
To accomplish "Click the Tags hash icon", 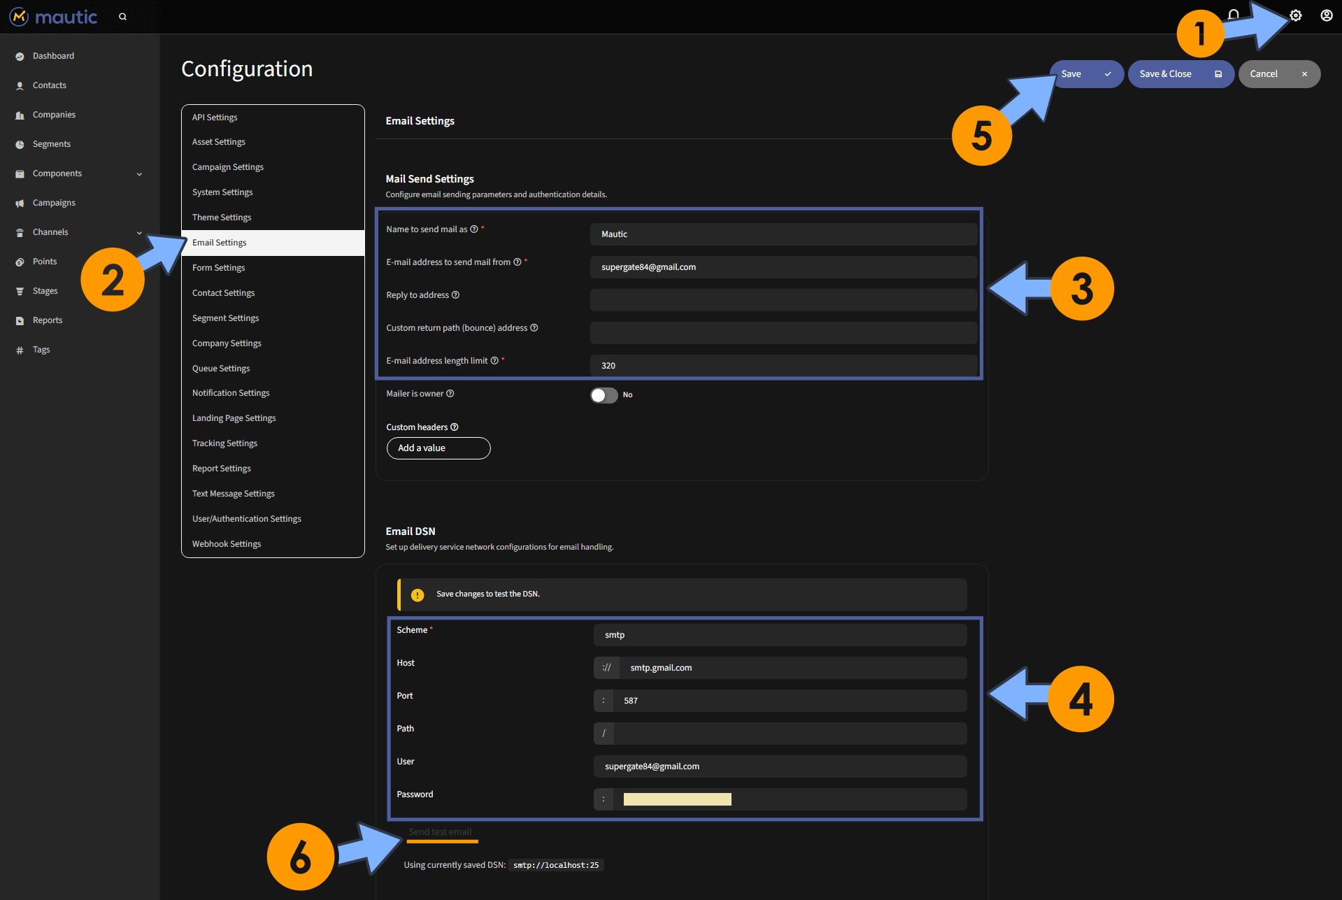I will [x=20, y=350].
